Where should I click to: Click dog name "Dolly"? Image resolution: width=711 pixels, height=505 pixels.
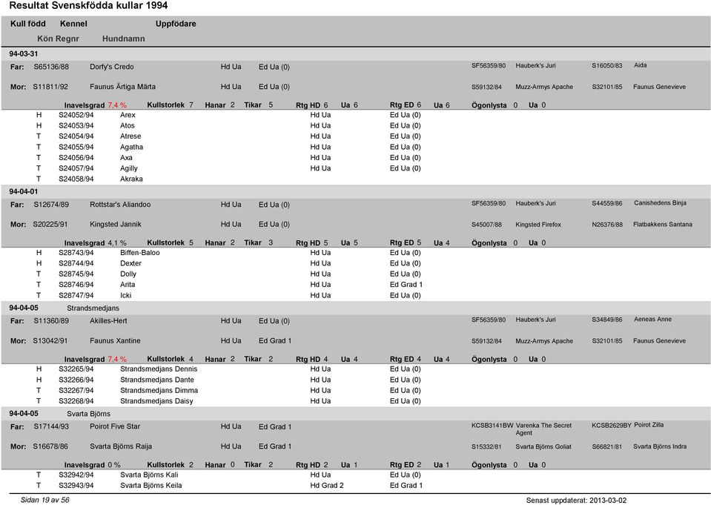[x=128, y=274]
